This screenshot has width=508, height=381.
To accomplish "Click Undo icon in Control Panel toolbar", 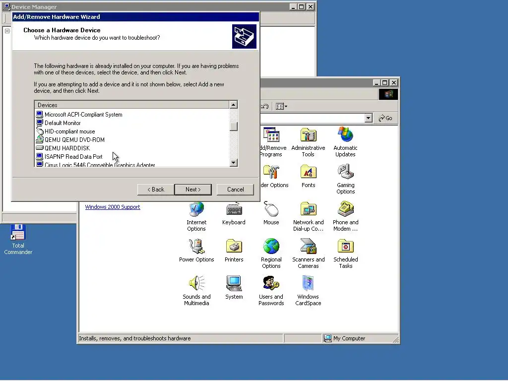I will tap(265, 106).
